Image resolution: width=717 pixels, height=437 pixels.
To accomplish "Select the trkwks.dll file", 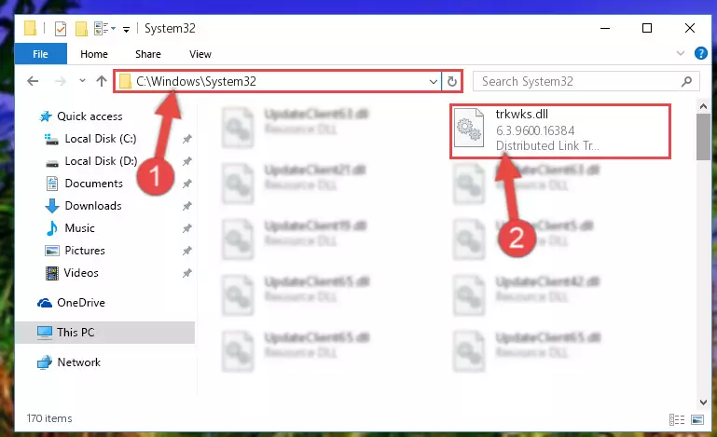I will tap(560, 131).
